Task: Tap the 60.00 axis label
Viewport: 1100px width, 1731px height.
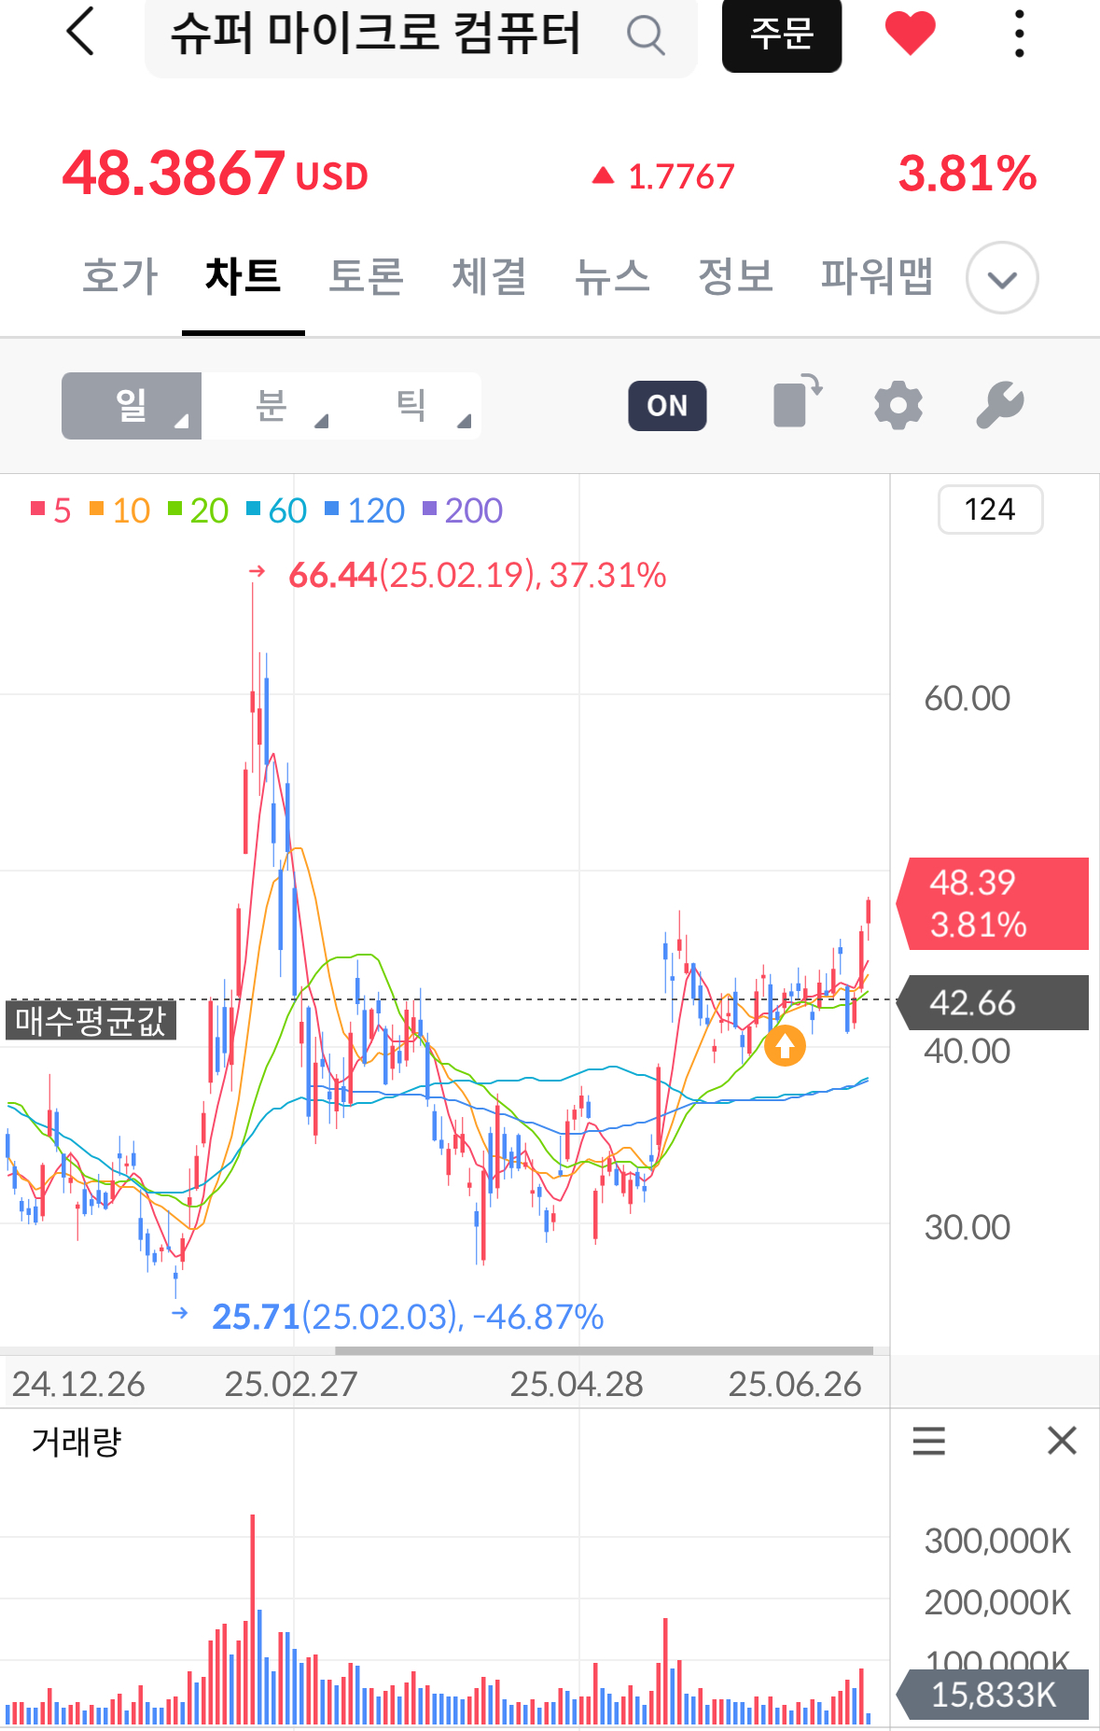Action: (968, 698)
